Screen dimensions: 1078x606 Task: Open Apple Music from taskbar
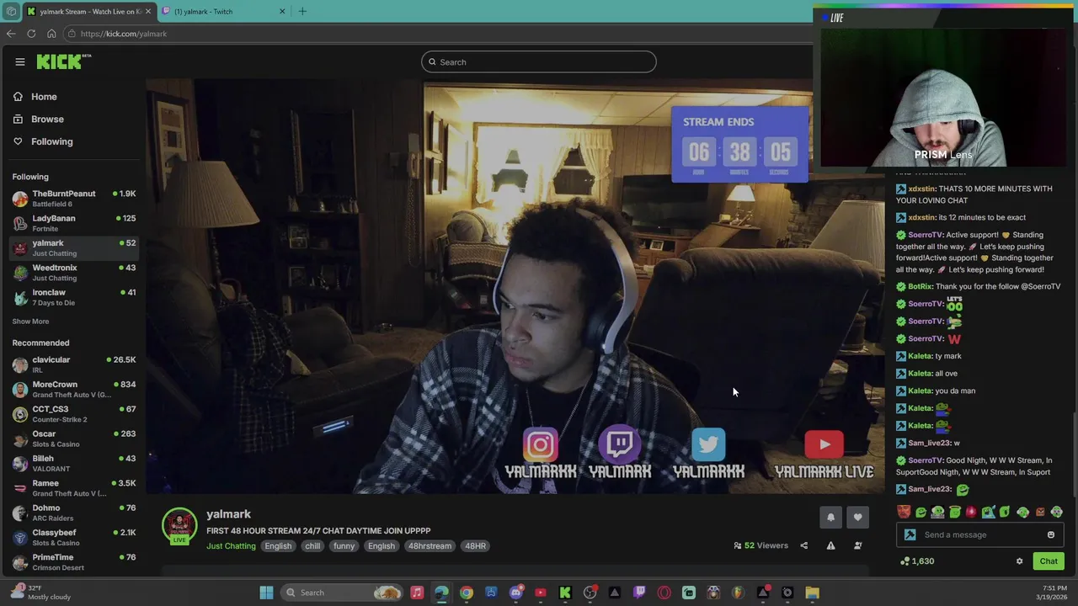point(417,593)
